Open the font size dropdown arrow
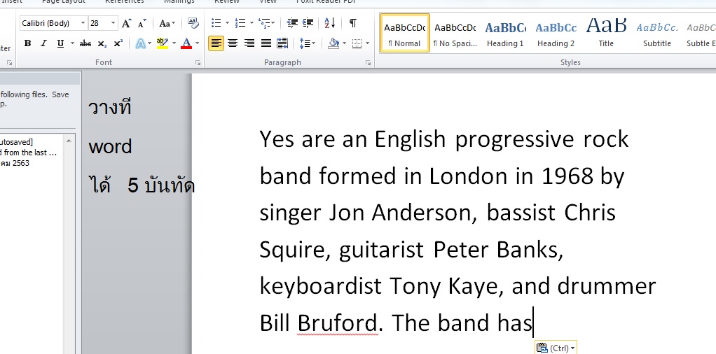This screenshot has height=354, width=716. tap(113, 23)
